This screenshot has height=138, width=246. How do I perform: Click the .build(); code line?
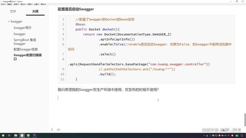coord(107,74)
